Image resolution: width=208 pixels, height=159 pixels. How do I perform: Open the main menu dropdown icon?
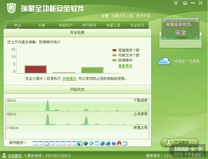click(x=176, y=3)
